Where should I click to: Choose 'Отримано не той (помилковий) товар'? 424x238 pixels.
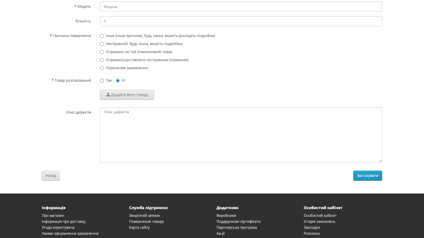coord(102,52)
